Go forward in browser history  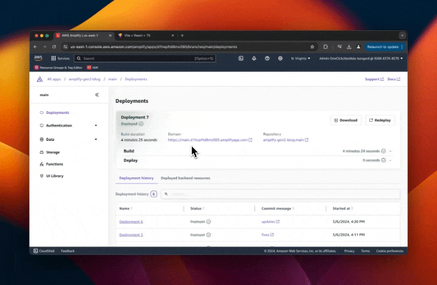click(x=45, y=47)
